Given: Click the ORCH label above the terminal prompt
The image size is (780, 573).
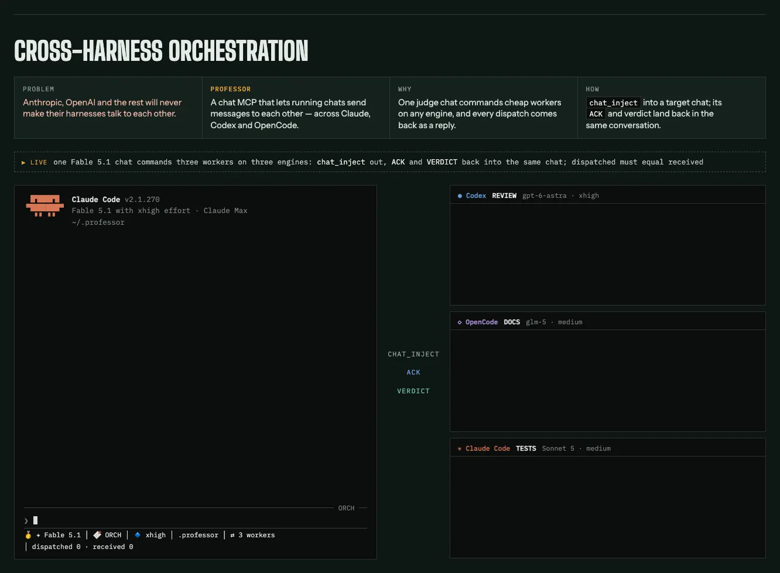Looking at the screenshot, I should 346,508.
